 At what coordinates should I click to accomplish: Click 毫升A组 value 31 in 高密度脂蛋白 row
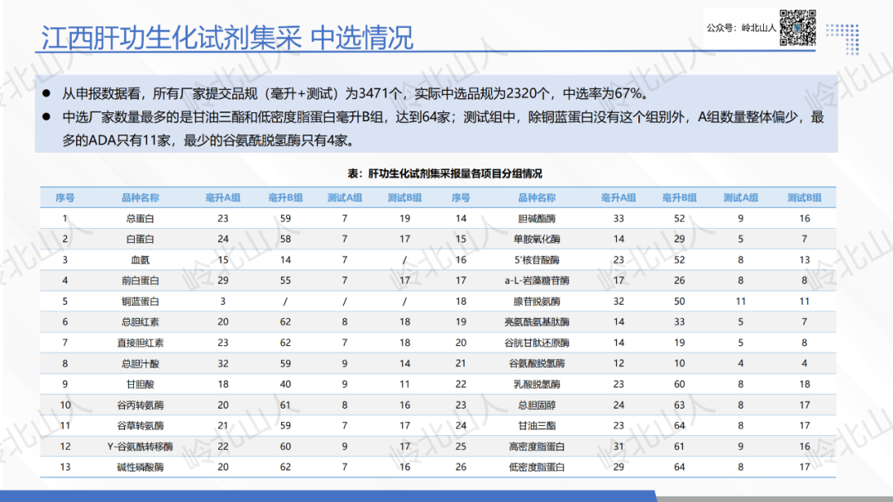point(618,447)
